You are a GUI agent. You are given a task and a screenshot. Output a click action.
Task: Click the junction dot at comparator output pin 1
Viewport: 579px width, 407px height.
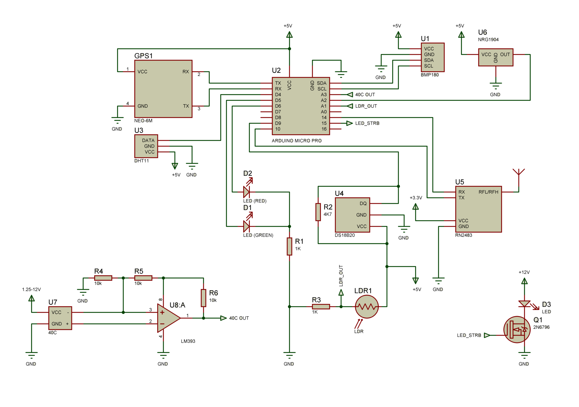[x=204, y=318]
